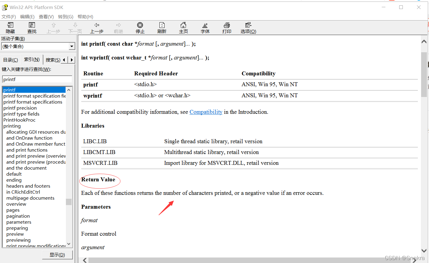Screen dimensions: 429x263
Task: Follow the Compatibility hyperlink
Action: [206, 112]
